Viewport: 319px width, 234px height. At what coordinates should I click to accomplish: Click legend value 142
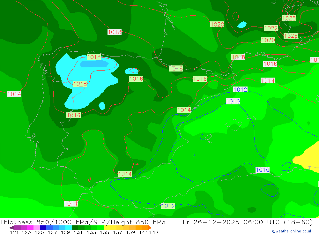[x=154, y=232]
